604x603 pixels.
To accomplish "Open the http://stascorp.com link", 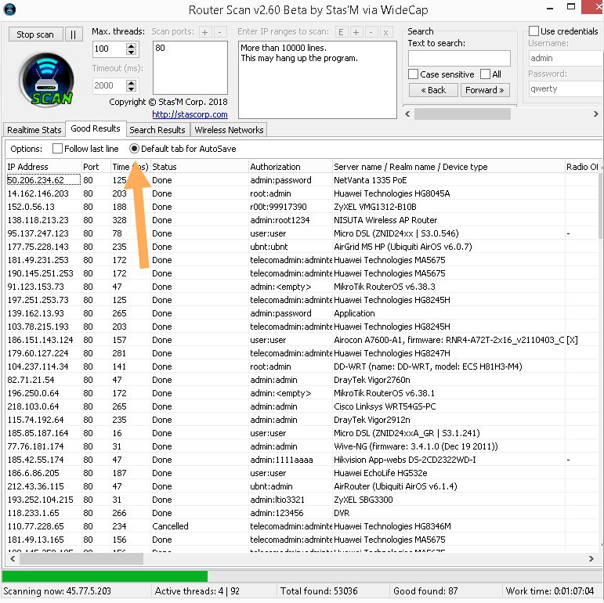I will (190, 114).
